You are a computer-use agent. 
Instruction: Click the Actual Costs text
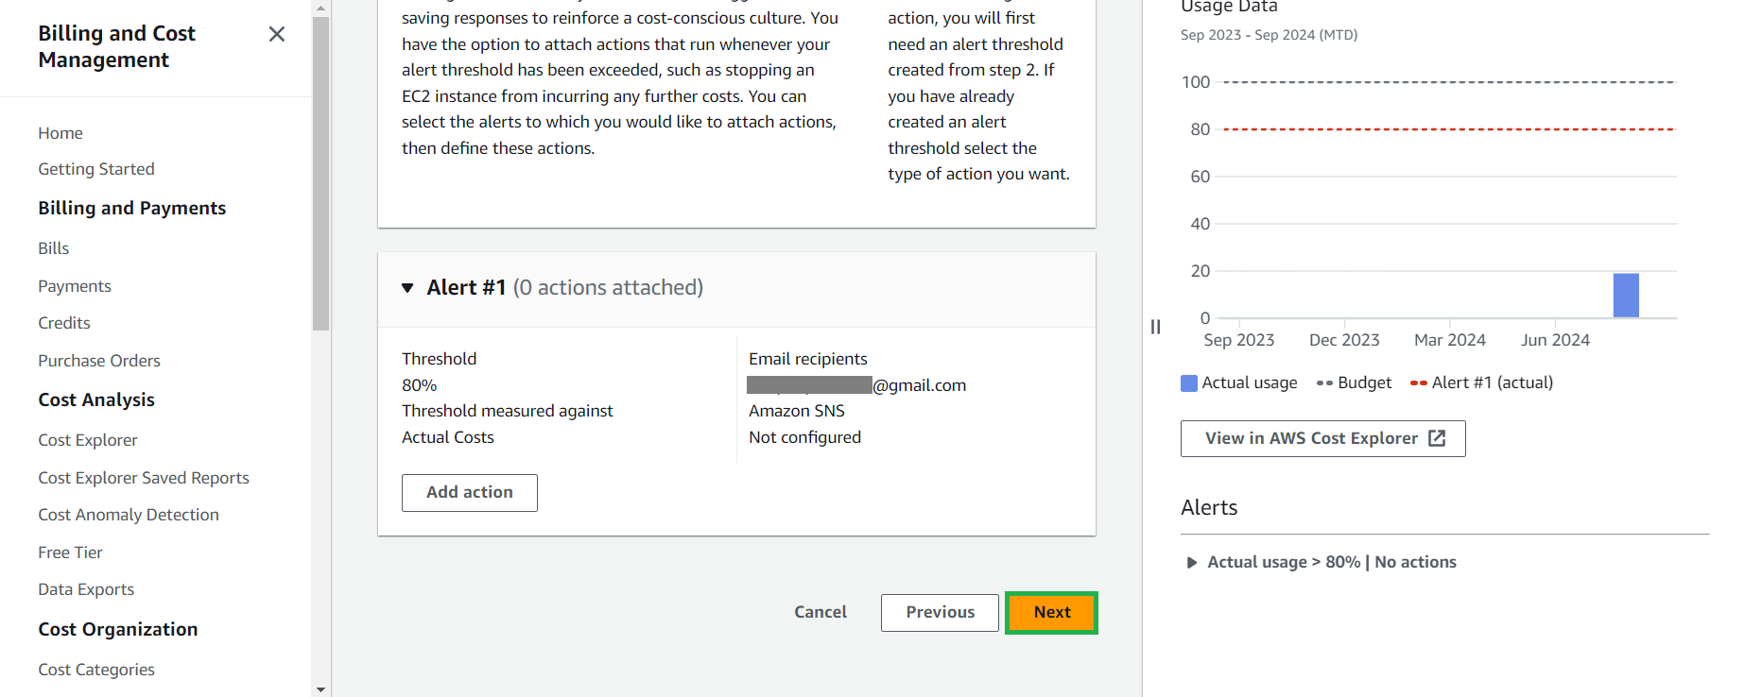(x=448, y=437)
